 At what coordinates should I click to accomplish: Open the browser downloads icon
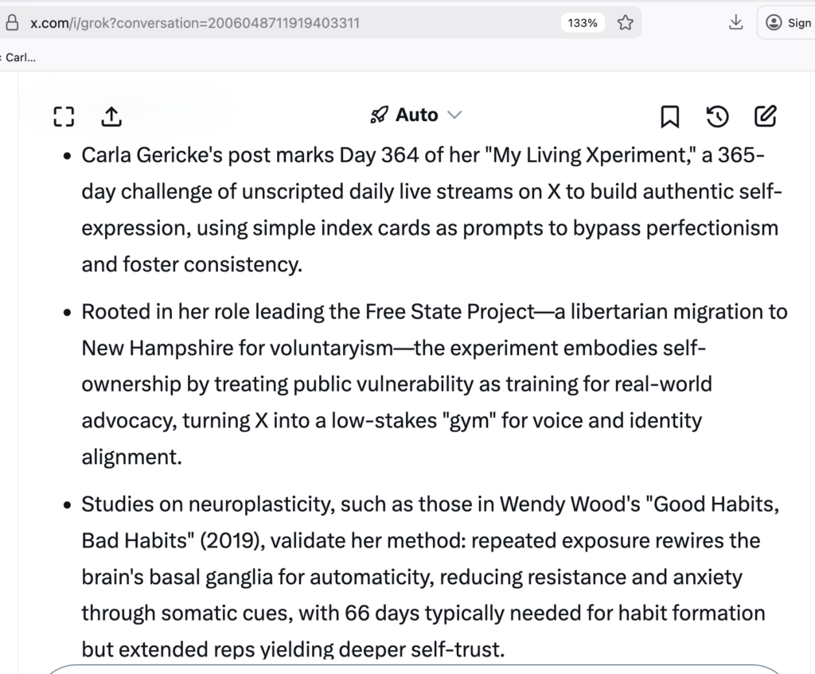[735, 22]
